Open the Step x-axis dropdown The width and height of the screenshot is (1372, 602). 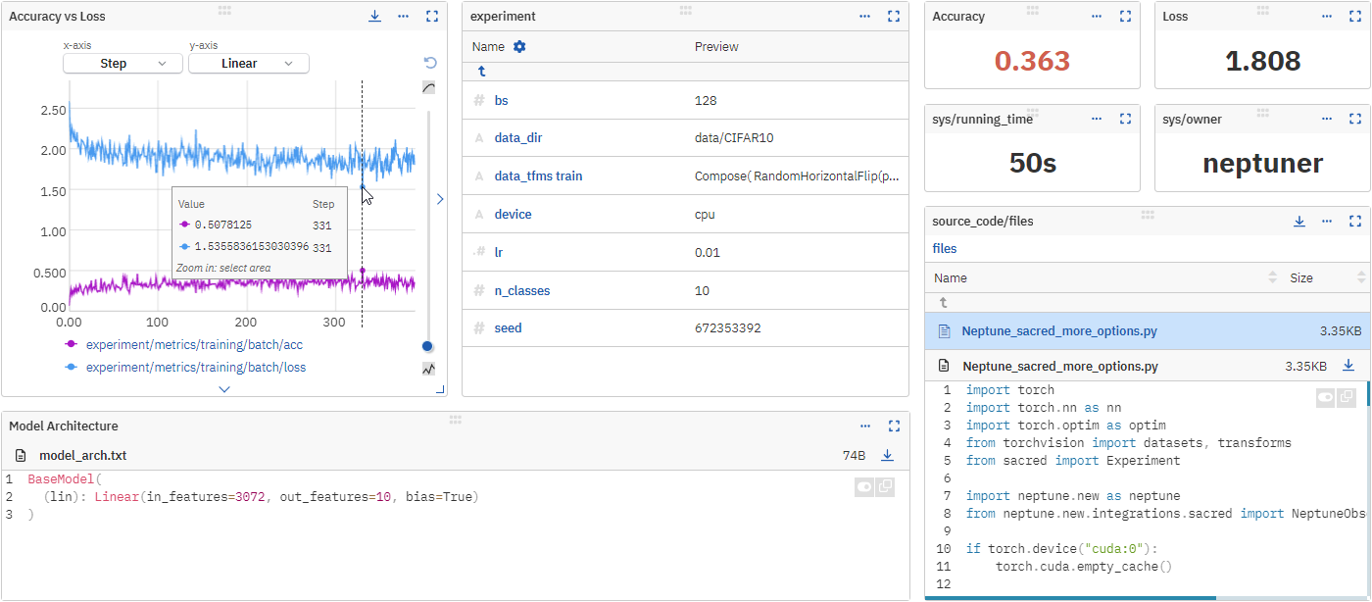click(122, 62)
